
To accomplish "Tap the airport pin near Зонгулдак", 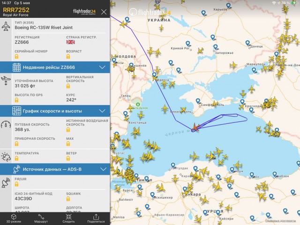I will tap(173, 165).
